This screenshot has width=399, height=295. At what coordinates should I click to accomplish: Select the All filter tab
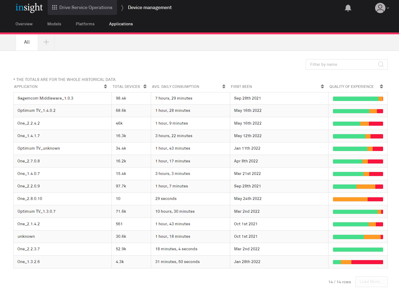pyautogui.click(x=27, y=42)
